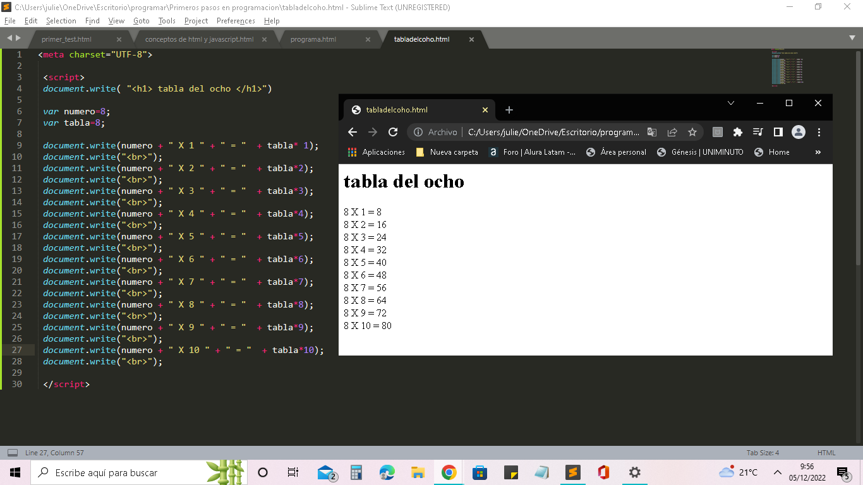Open Task View on the taskbar

click(x=293, y=472)
